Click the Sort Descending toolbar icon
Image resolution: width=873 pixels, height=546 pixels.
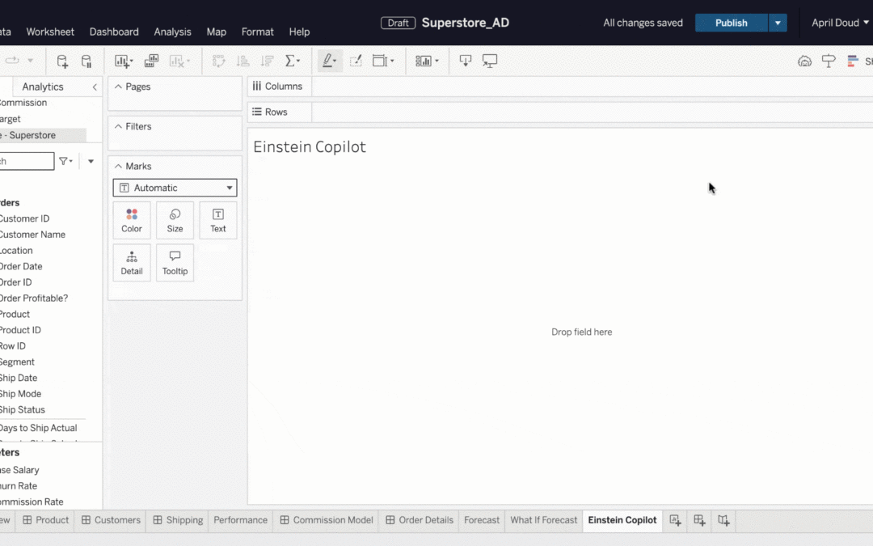[x=268, y=61]
